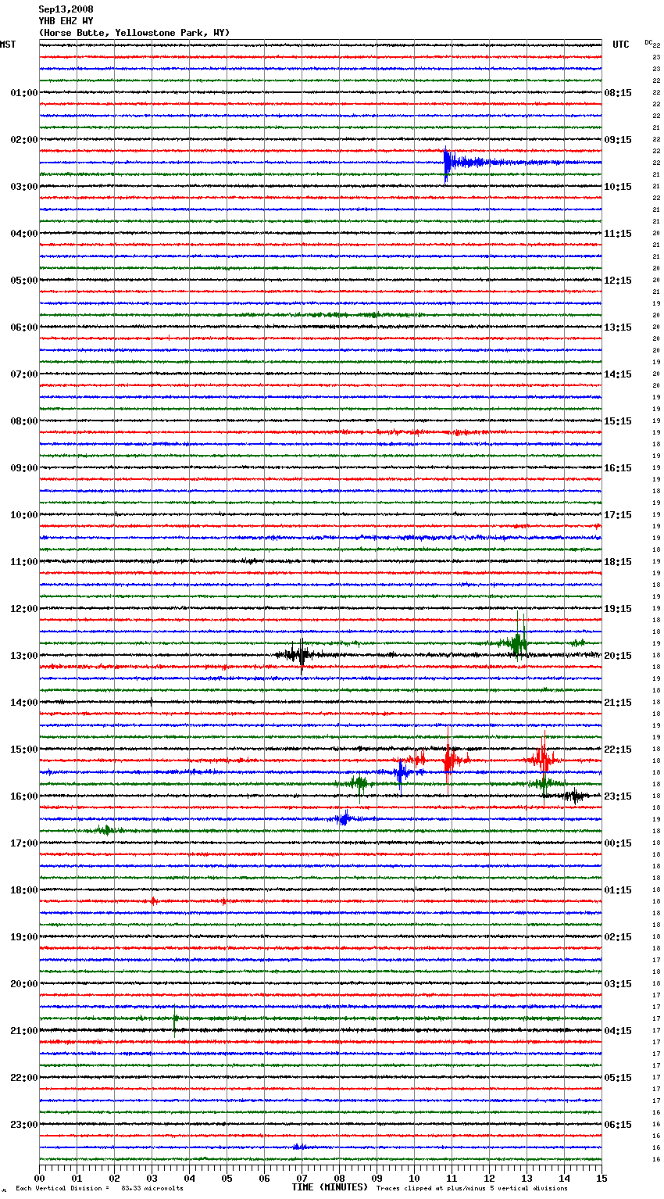Click the large blue earthquake onset near 09:15 UTC

(x=447, y=163)
